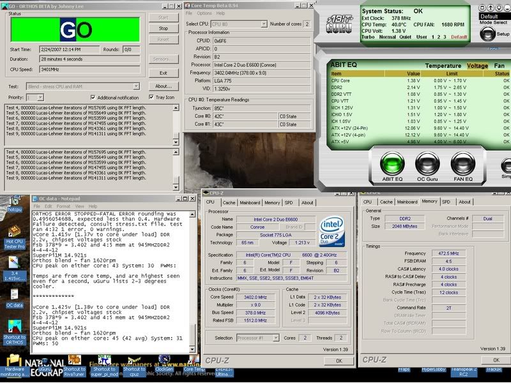Open Hot CPU Tester Pro desktop icon
Screen dimensions: 511x383
coord(14,237)
